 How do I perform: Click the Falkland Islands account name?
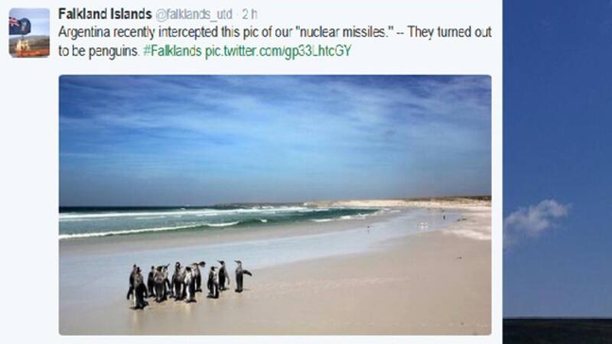(x=105, y=15)
